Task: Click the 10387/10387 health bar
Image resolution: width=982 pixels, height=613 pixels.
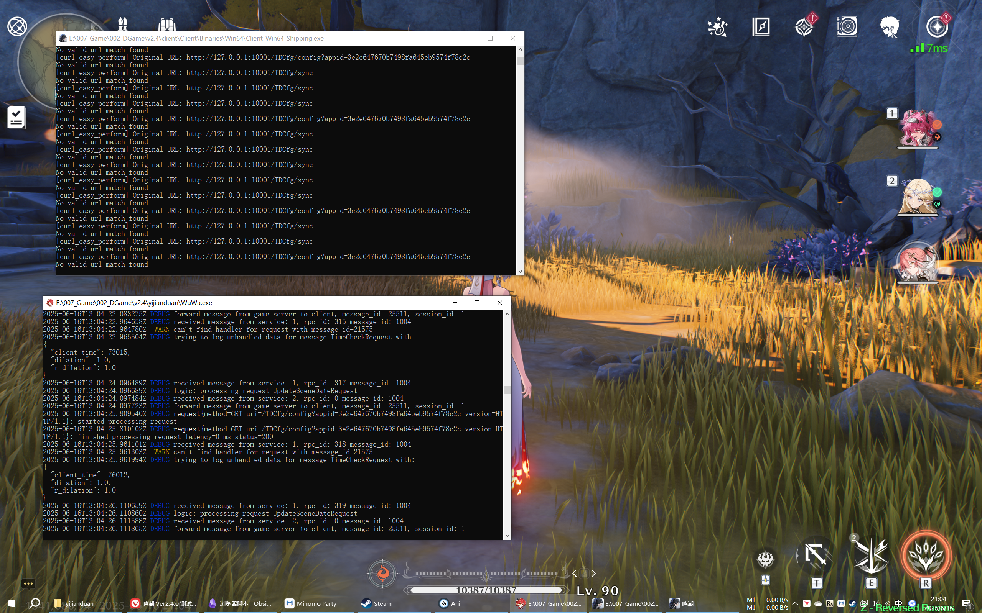Action: click(x=486, y=590)
